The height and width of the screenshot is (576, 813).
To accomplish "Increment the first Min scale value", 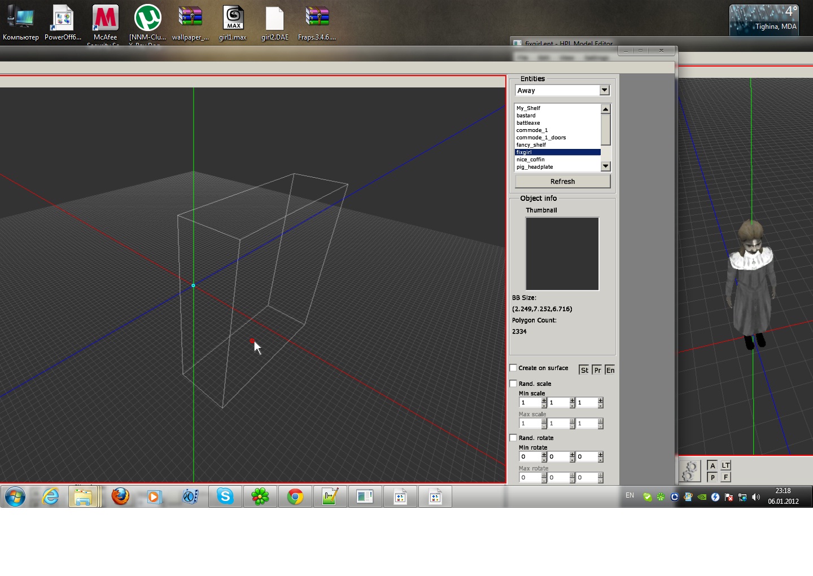I will (544, 400).
